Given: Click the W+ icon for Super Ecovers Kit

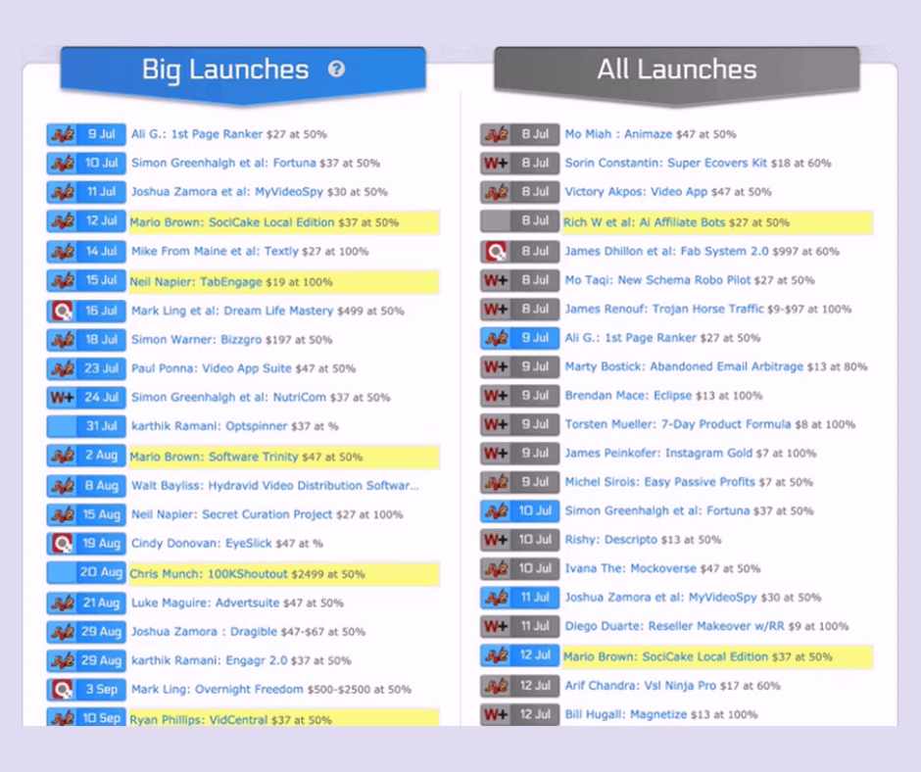Looking at the screenshot, I should 496,164.
